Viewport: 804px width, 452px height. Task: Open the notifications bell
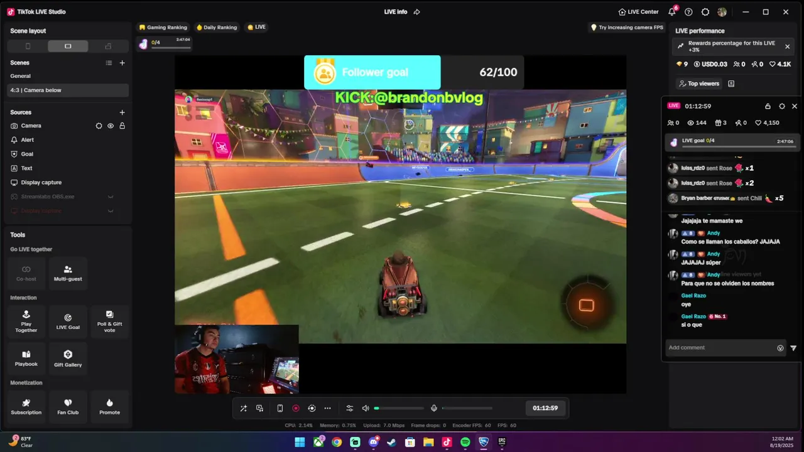(672, 12)
